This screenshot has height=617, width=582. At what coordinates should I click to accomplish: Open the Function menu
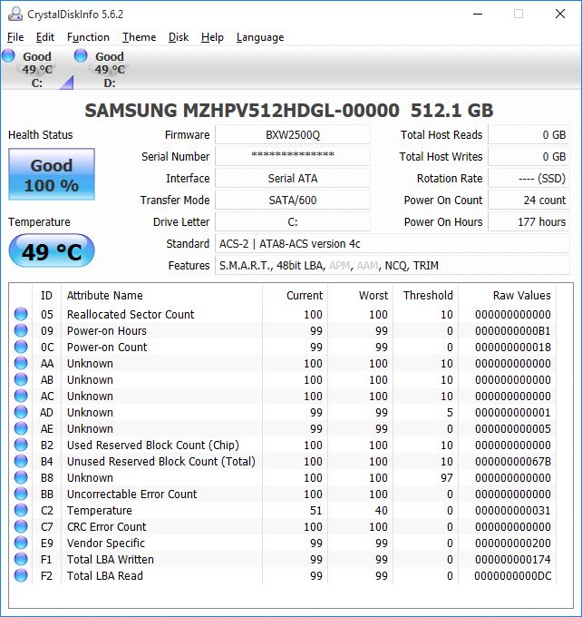88,37
